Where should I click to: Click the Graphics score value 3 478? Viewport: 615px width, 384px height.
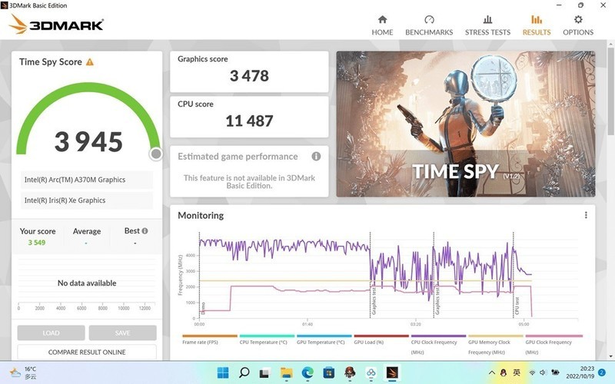(x=249, y=75)
